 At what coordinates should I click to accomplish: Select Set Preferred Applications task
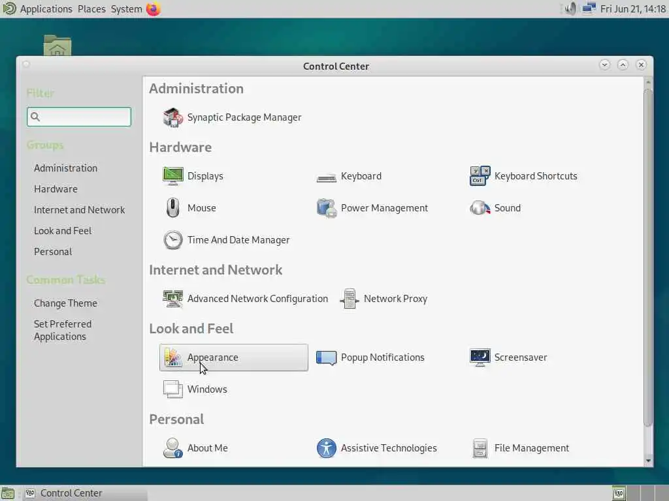click(x=63, y=330)
